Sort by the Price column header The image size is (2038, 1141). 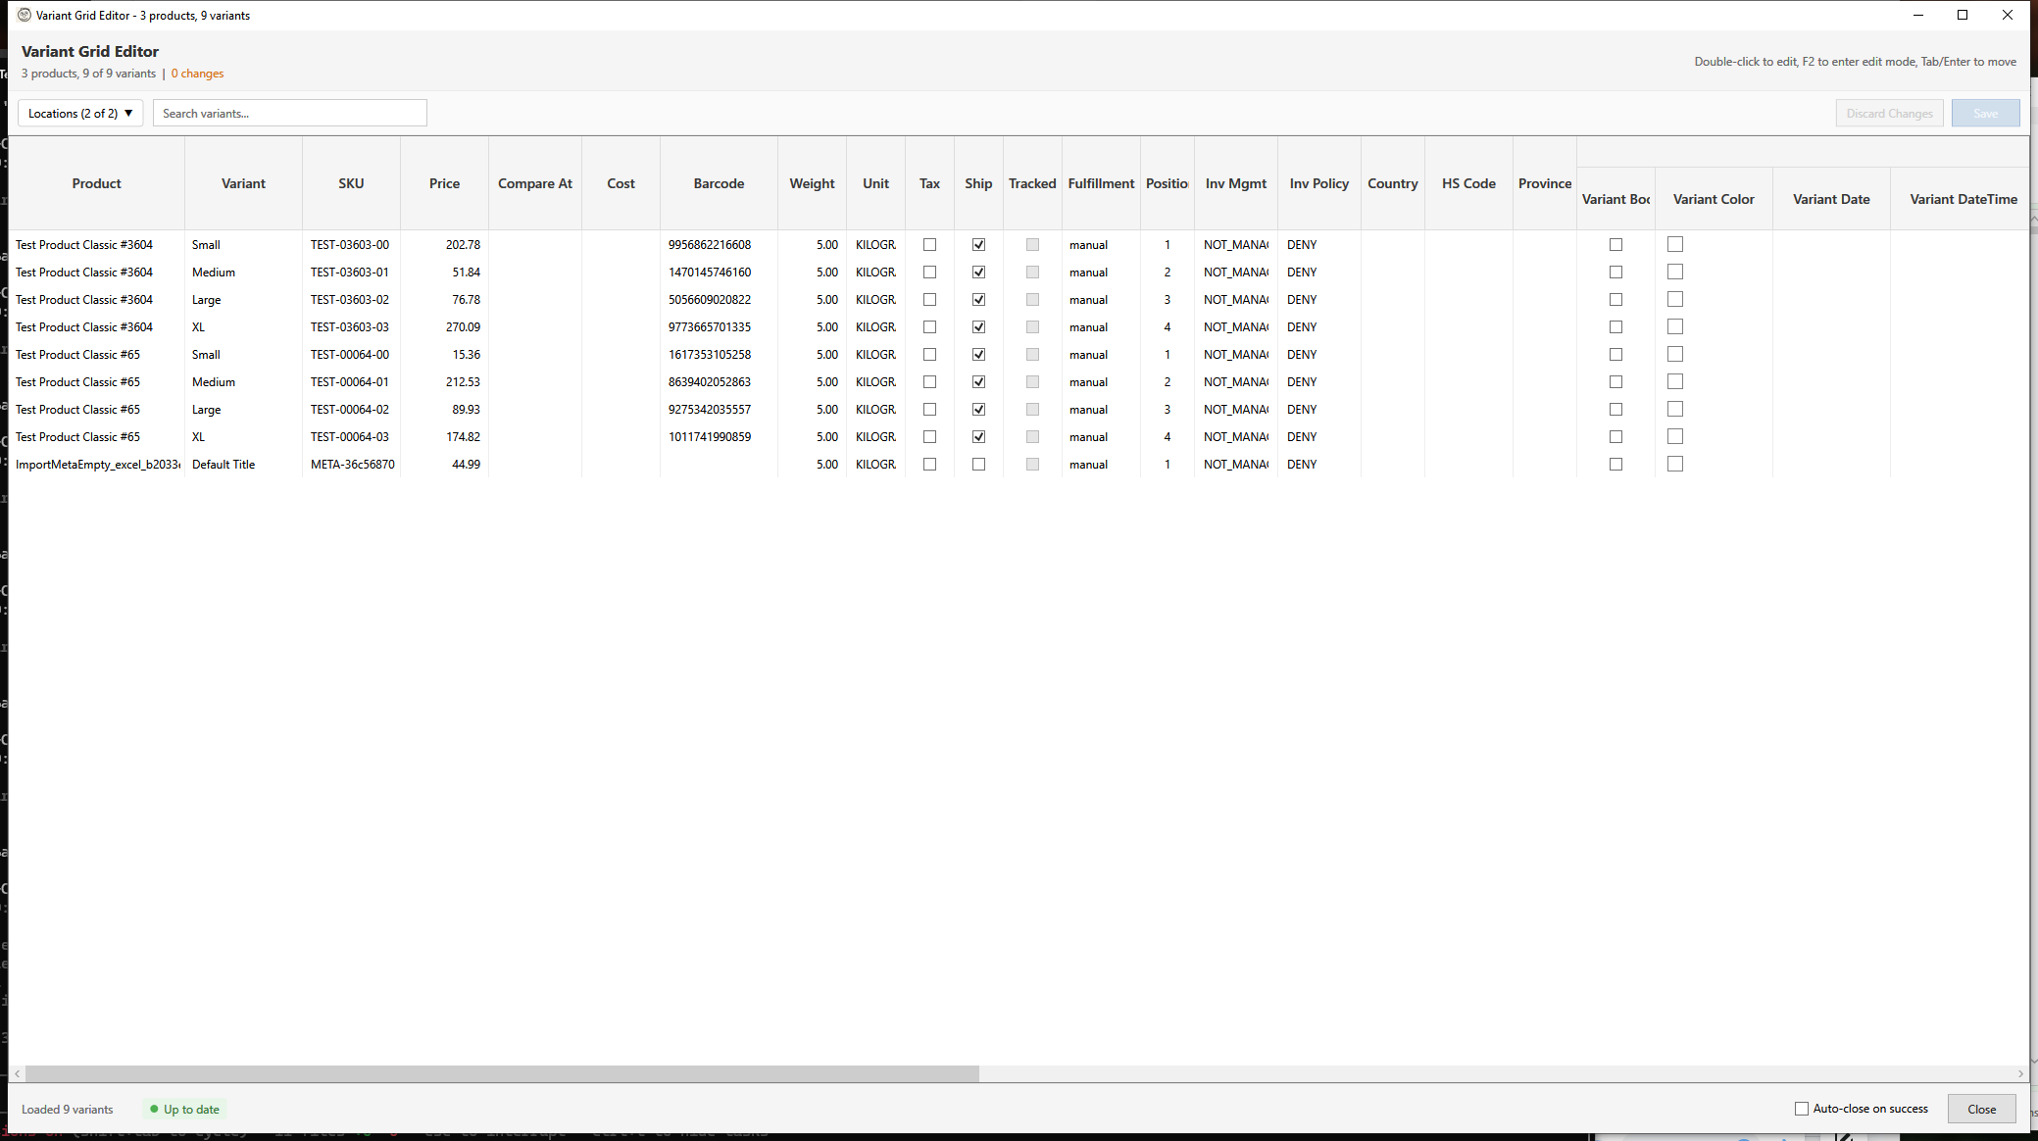point(443,183)
